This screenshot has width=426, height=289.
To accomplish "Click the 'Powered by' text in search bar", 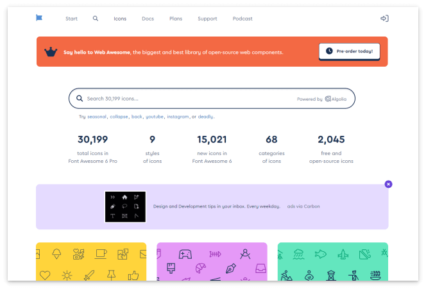I will point(309,99).
